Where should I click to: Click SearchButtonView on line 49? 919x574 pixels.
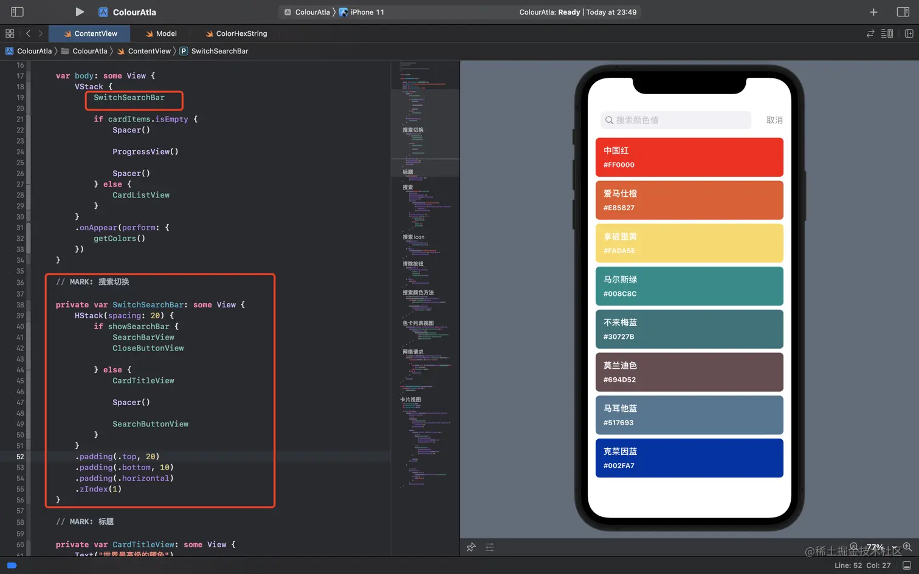pos(151,424)
